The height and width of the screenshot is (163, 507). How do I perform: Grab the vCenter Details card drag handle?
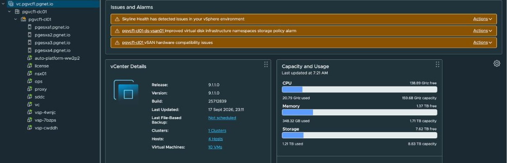pos(266,64)
